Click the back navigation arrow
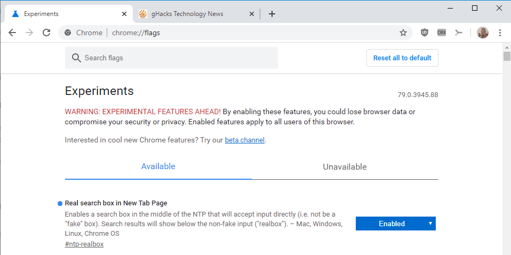511x255 pixels. 12,33
